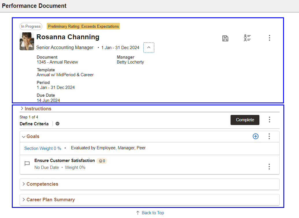Screen dimensions: 299x218
Task: Open header three-dot actions menu
Action: pos(270,38)
